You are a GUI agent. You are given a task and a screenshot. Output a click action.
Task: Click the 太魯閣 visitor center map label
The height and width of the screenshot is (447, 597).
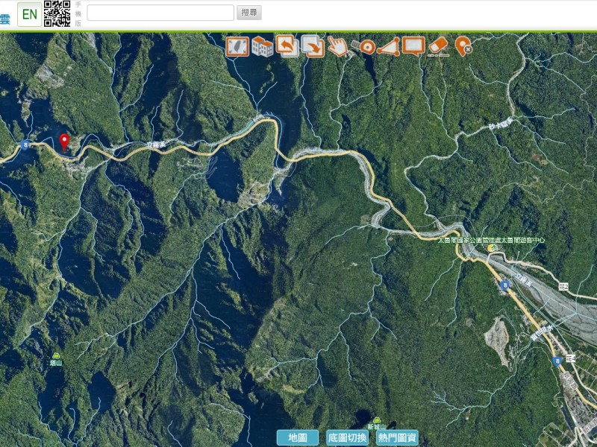pyautogui.click(x=491, y=241)
